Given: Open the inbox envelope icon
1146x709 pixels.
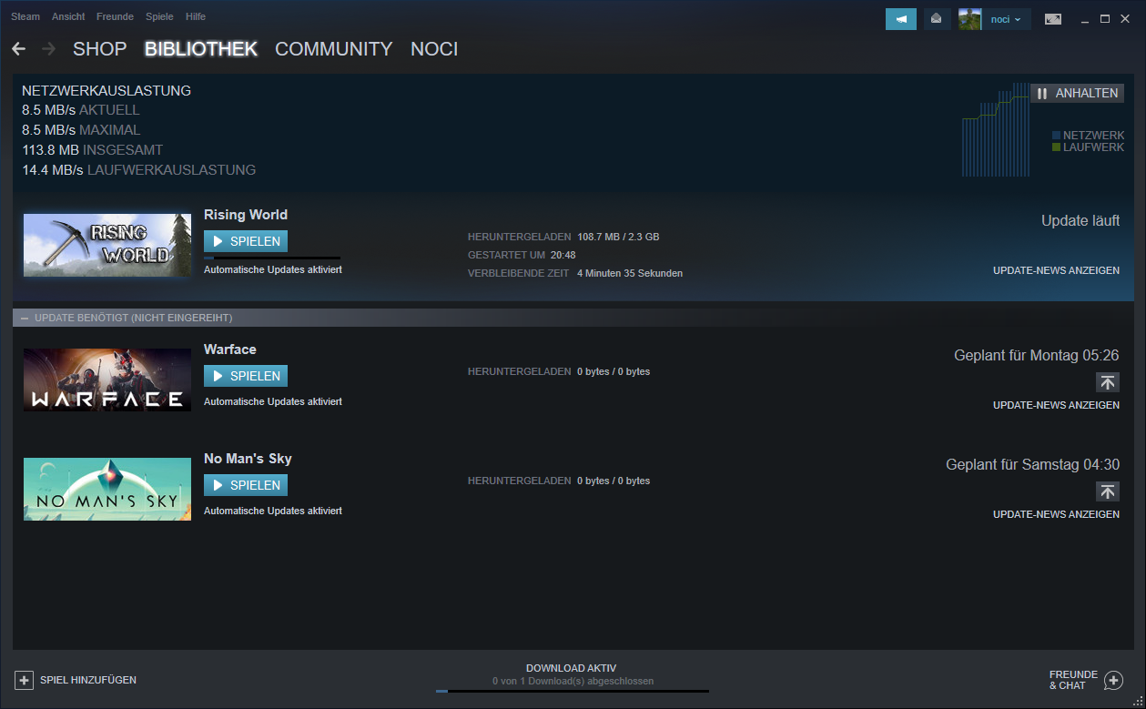Looking at the screenshot, I should 937,19.
